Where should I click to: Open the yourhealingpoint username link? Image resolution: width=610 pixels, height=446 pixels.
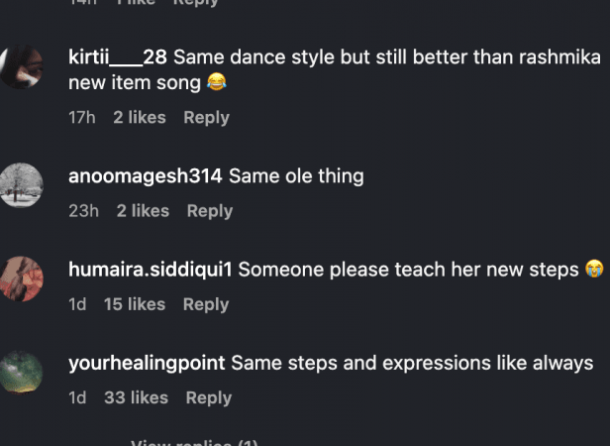(x=148, y=363)
